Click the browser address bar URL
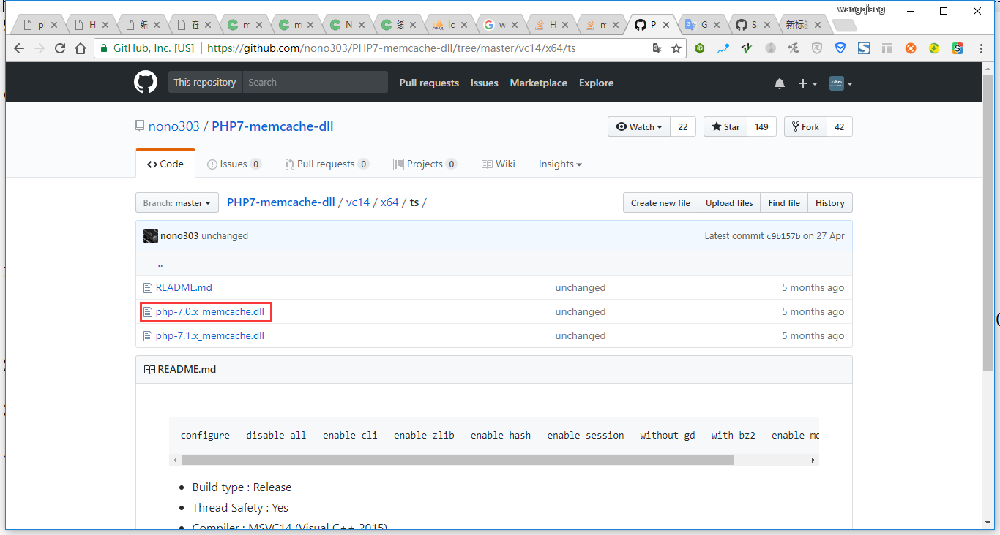Screen dimensions: 1000x535 (x=392, y=49)
